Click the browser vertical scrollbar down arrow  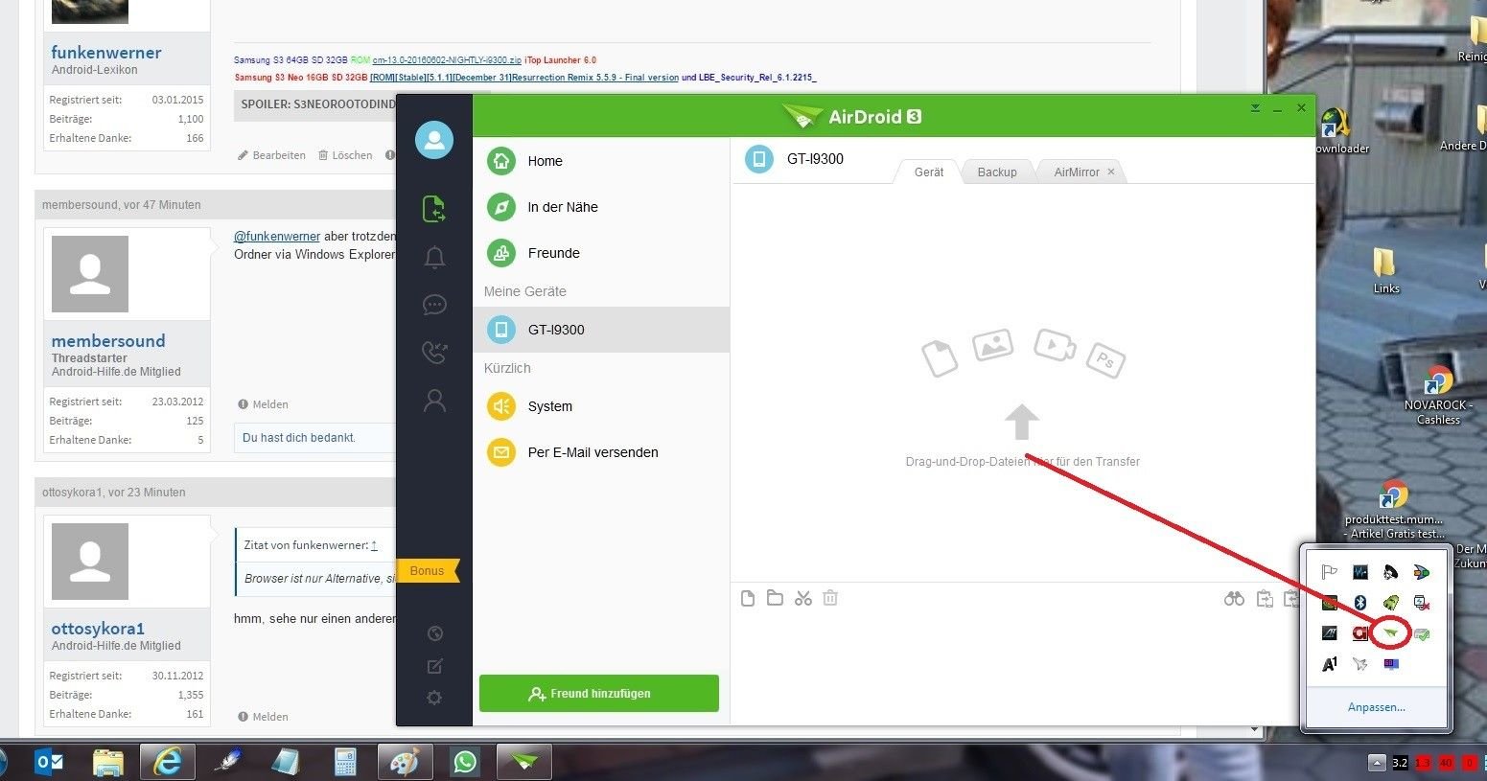point(1255,729)
